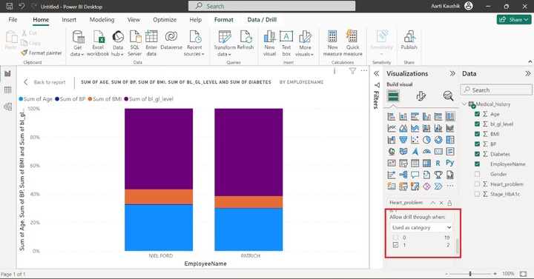The width and height of the screenshot is (534, 279).
Task: Remove the Heart_problem filter card
Action: (x=441, y=203)
